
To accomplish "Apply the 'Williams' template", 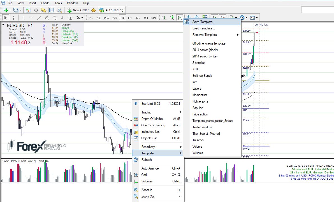I will pyautogui.click(x=212, y=153).
